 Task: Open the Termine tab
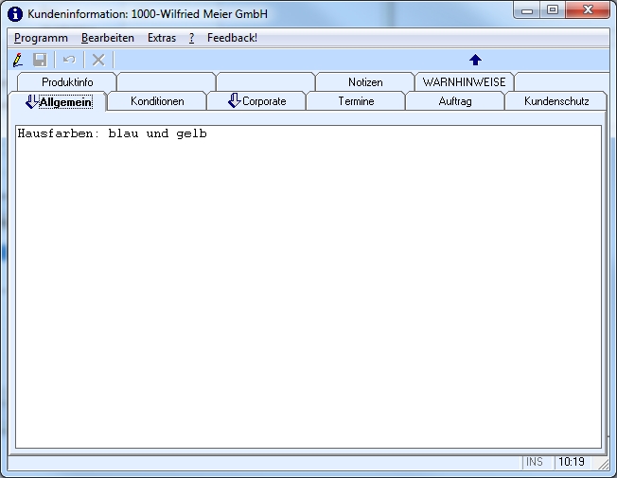[x=356, y=101]
